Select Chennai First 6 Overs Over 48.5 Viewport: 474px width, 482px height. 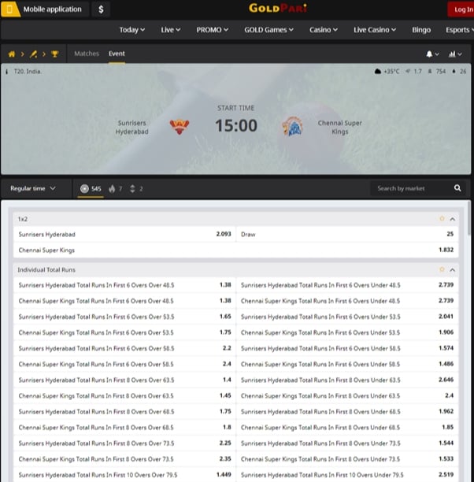coord(124,301)
